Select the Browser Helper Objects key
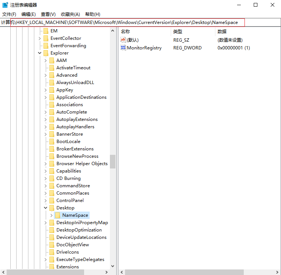This screenshot has width=281, height=275. (x=82, y=164)
